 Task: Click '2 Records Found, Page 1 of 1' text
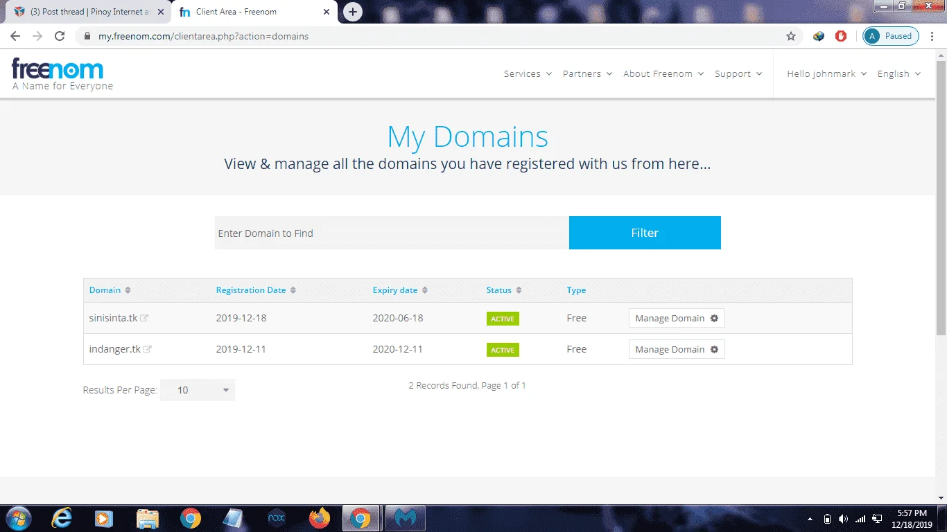click(467, 385)
